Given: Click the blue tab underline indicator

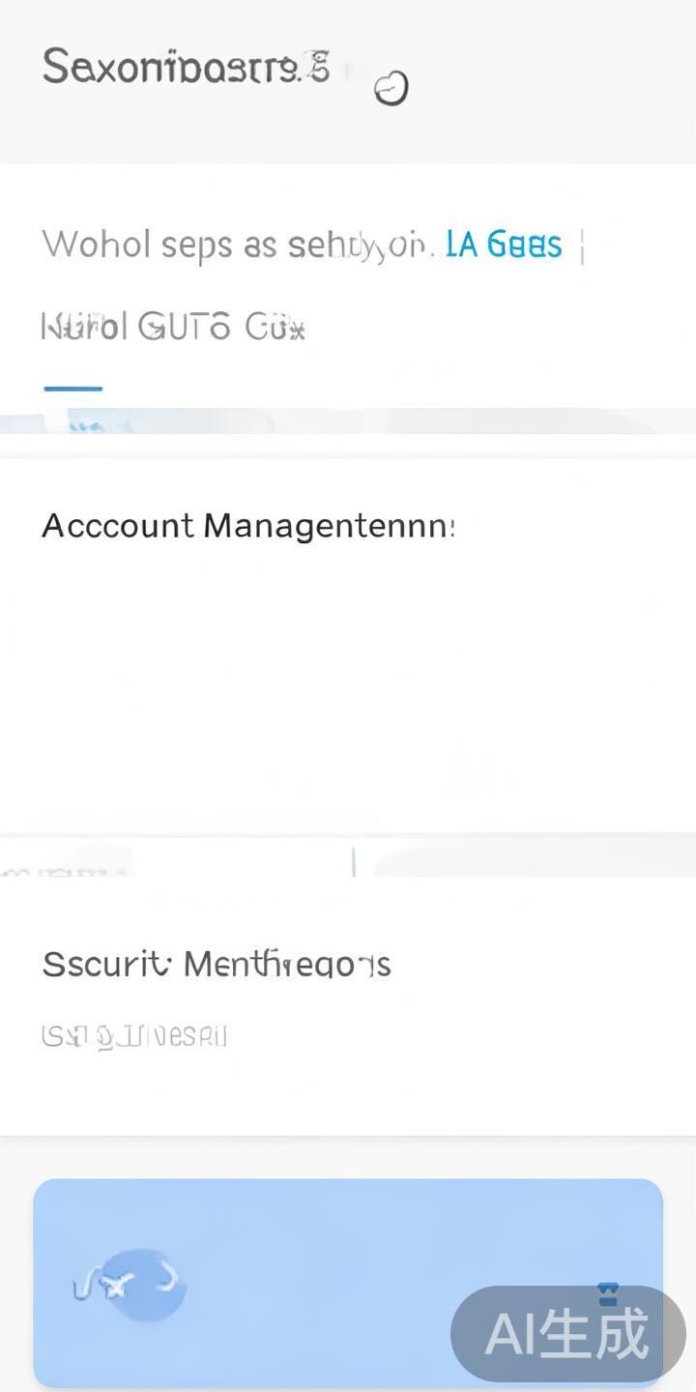Looking at the screenshot, I should point(72,389).
